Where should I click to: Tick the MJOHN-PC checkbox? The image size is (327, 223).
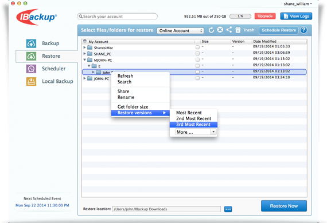pyautogui.click(x=197, y=60)
